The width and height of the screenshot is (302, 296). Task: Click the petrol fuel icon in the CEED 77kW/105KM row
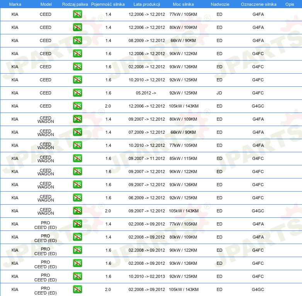(77, 15)
